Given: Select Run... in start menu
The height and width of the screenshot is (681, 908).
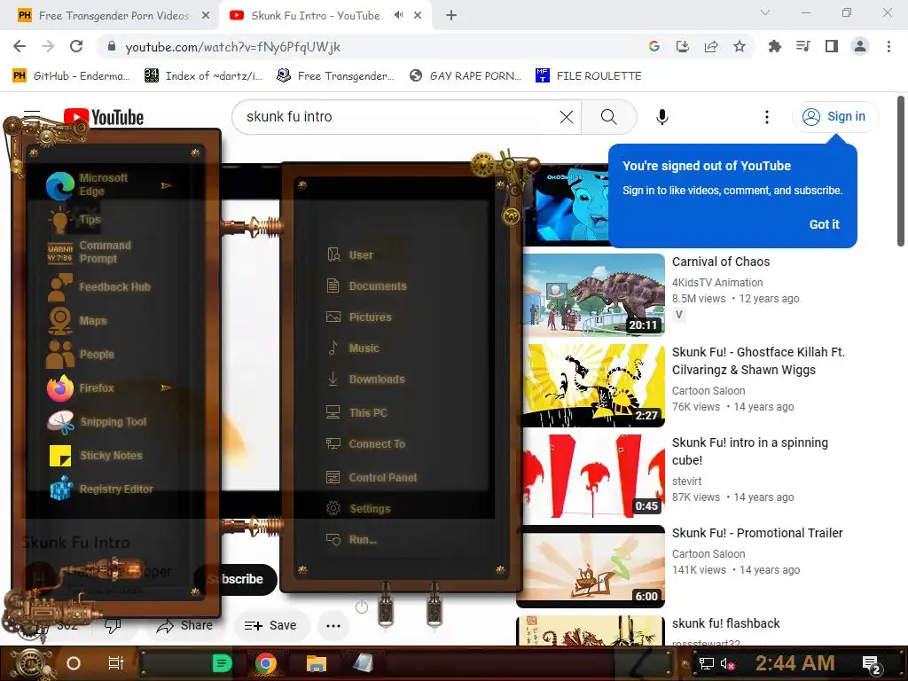Looking at the screenshot, I should (x=351, y=540).
